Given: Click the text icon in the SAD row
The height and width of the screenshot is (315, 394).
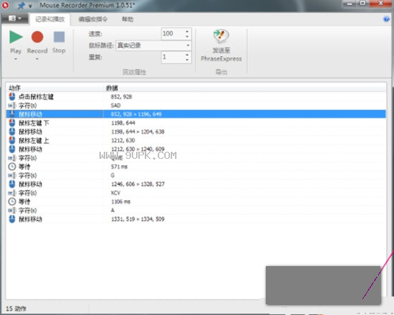Looking at the screenshot, I should (12, 105).
